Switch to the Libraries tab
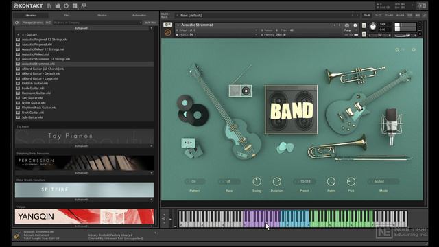The width and height of the screenshot is (439, 247). pos(31,15)
